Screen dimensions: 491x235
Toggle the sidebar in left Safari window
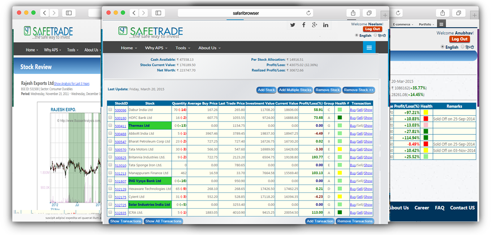[x=69, y=13]
